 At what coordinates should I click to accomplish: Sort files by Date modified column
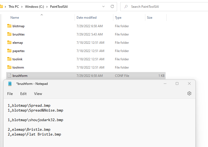pos(86,18)
